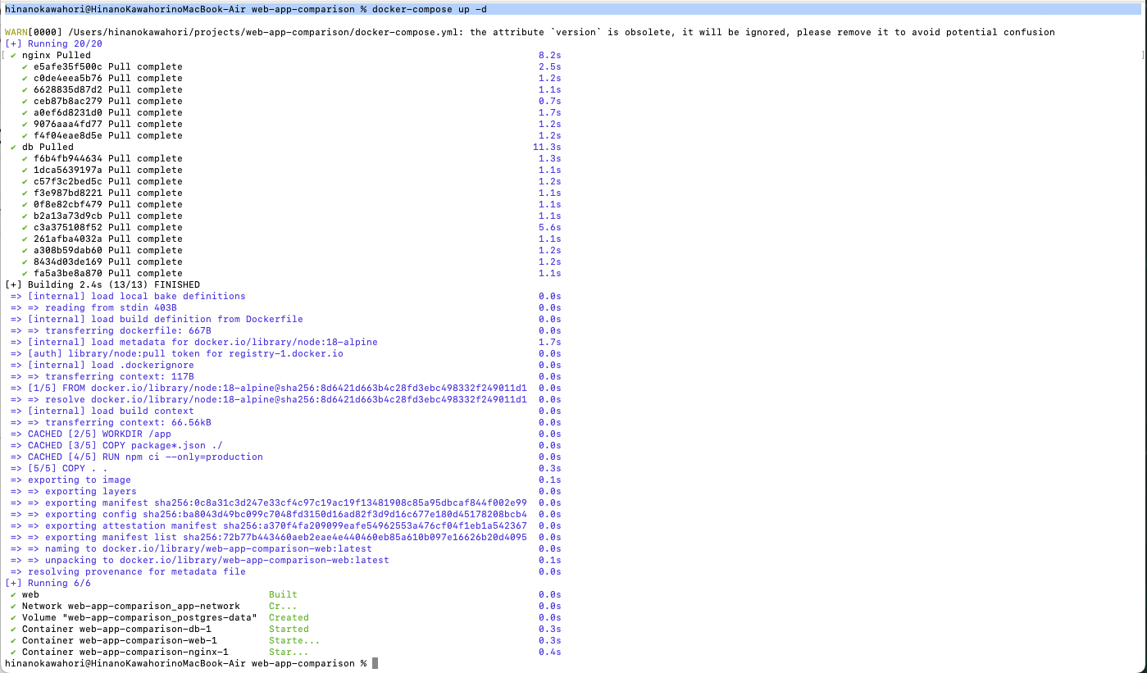Select layer hash a308b59dab60
The image size is (1147, 673).
click(68, 250)
